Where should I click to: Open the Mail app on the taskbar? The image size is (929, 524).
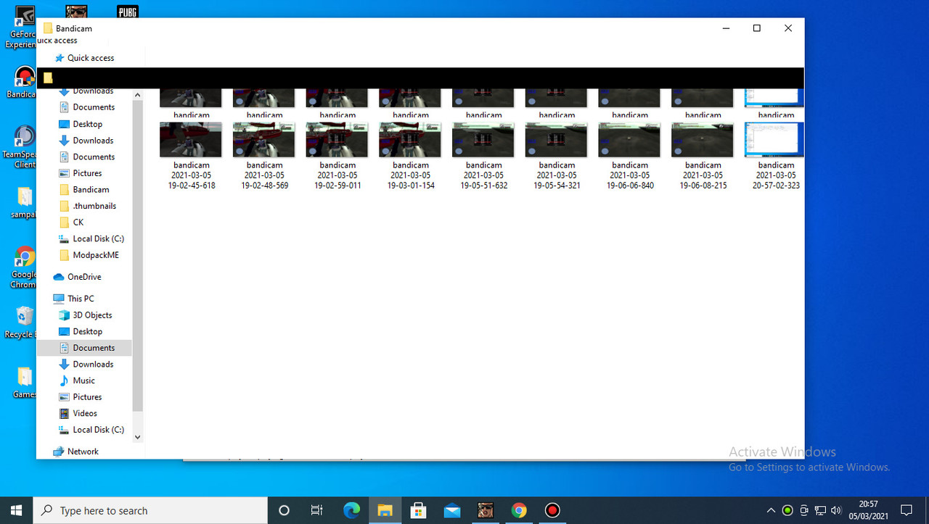[451, 510]
